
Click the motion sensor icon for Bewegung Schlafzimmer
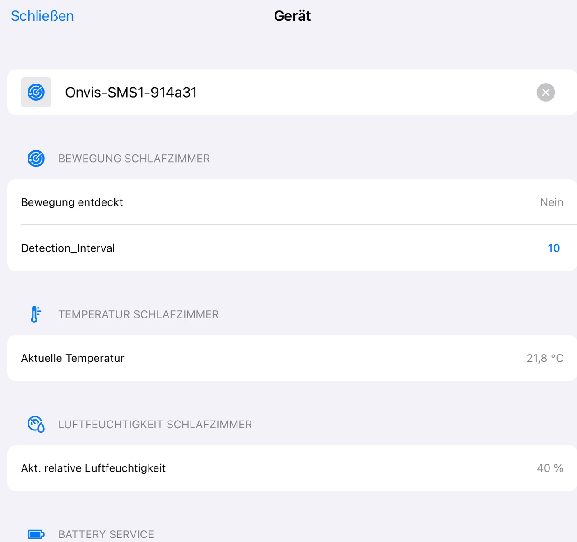coord(36,159)
